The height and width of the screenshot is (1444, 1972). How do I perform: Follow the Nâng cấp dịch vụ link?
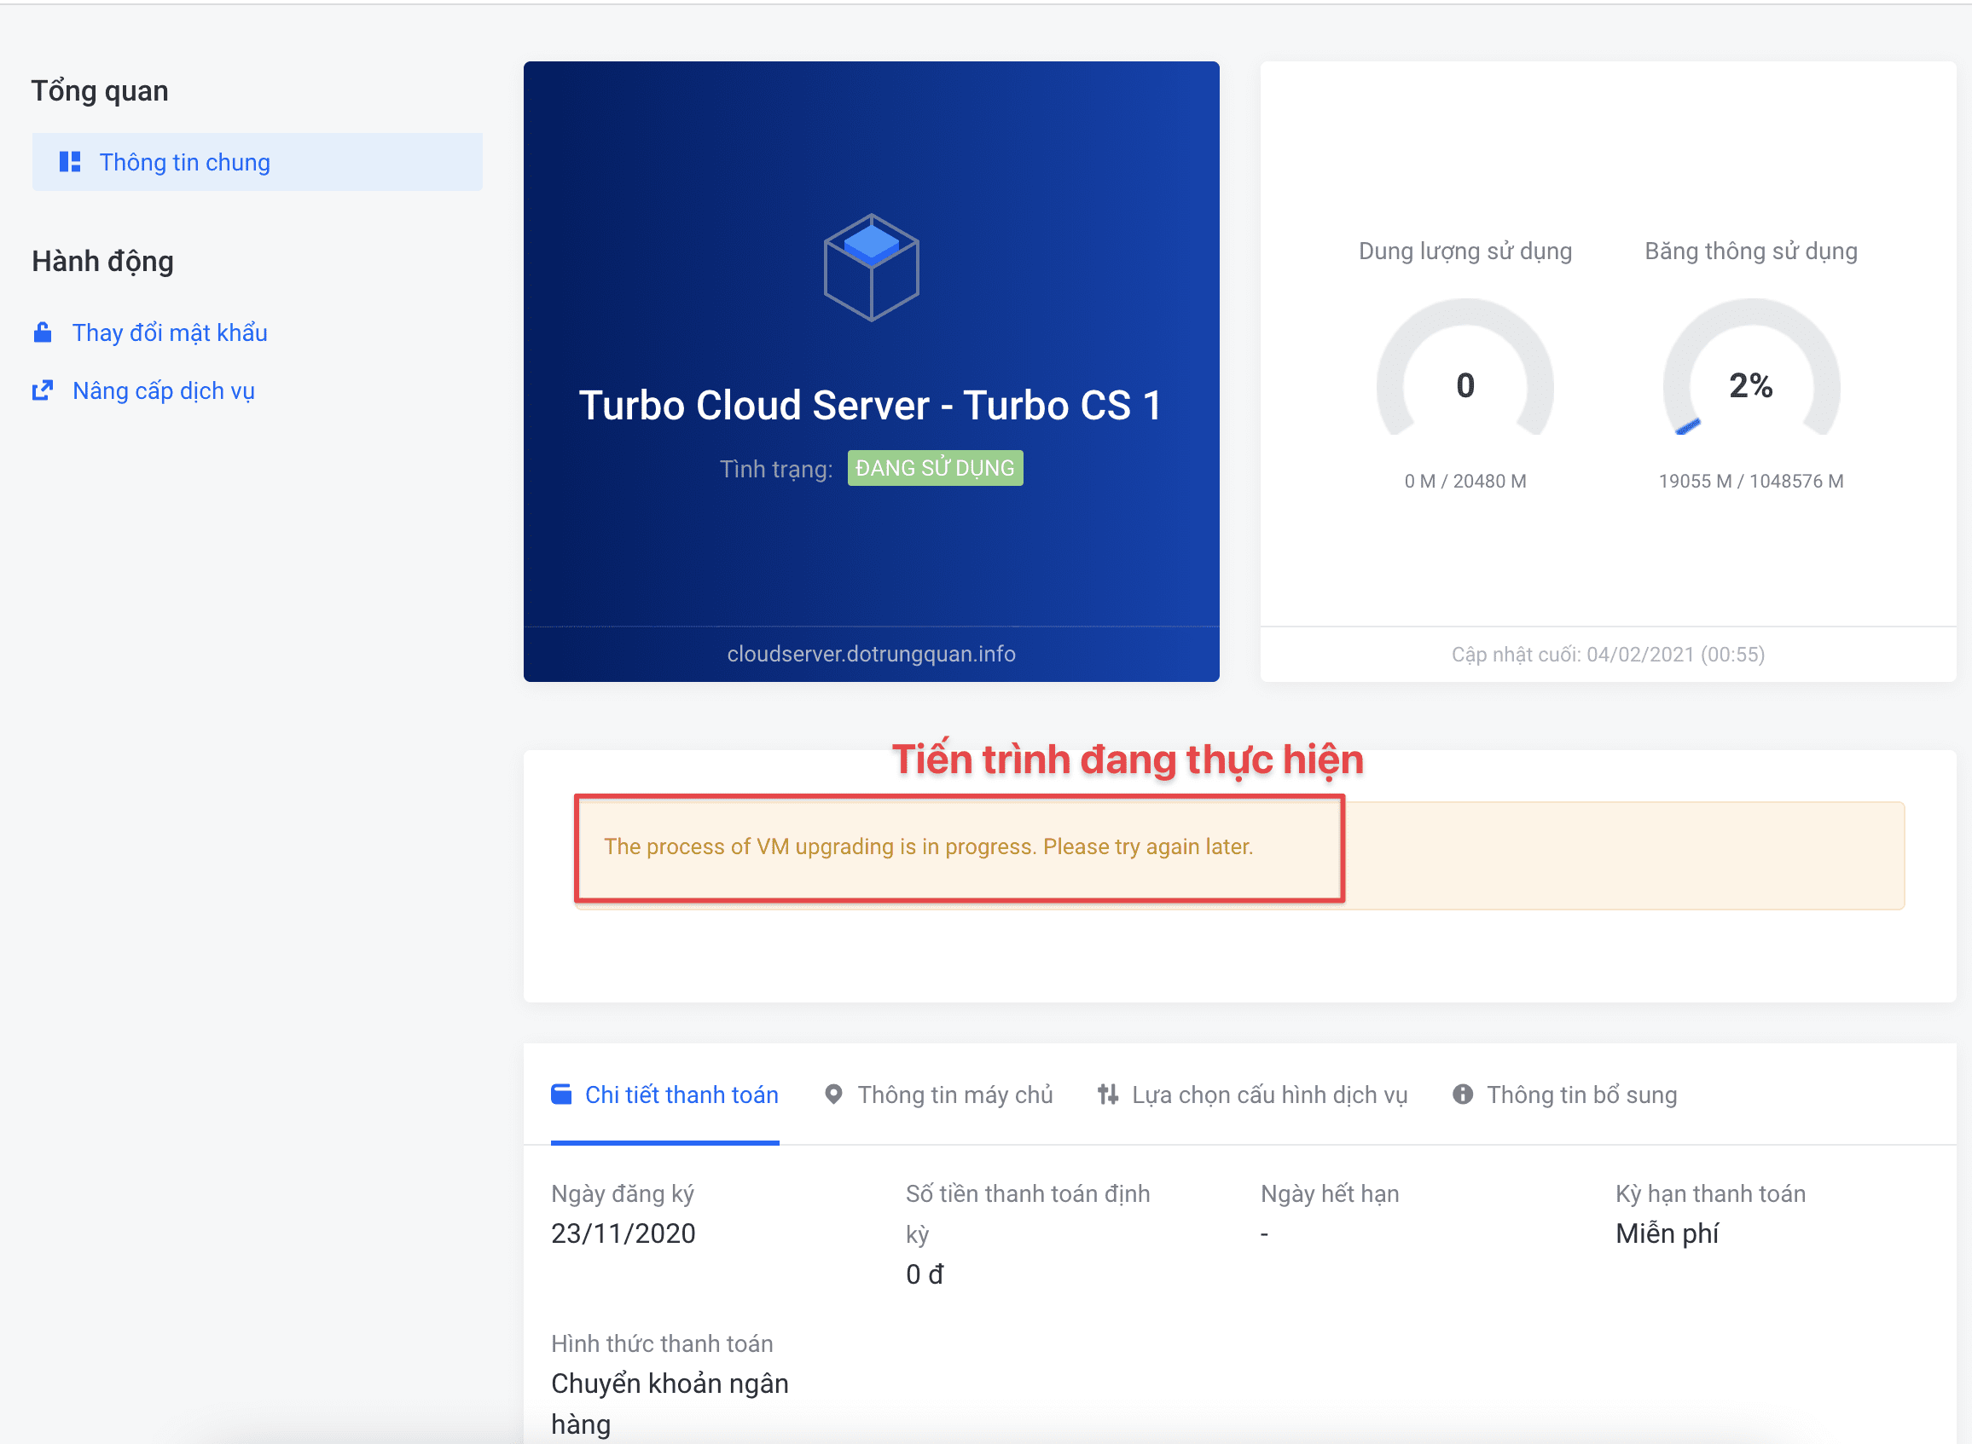(164, 390)
